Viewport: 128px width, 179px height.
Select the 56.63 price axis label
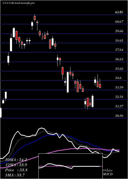tap(120, 59)
